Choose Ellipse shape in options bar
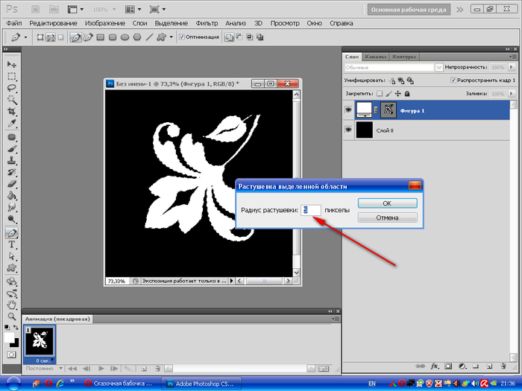The image size is (522, 391). [x=125, y=37]
